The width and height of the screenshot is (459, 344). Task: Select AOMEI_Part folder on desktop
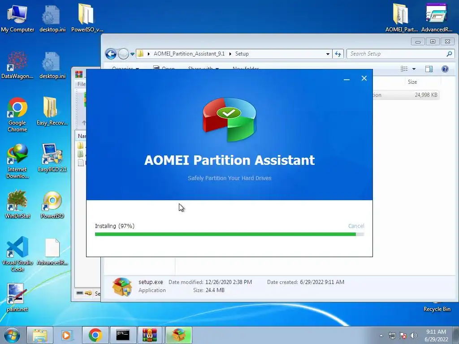[401, 17]
